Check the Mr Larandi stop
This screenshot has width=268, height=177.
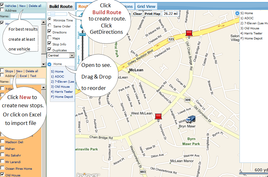click(x=3, y=161)
